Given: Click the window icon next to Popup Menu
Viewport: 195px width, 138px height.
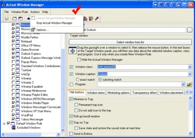Looking at the screenshot, I should pos(18,62).
